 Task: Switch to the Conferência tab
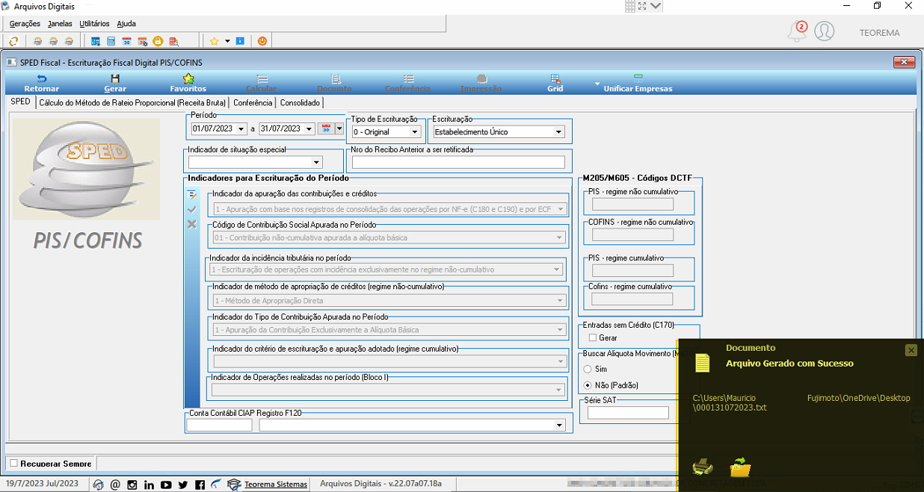(x=253, y=103)
